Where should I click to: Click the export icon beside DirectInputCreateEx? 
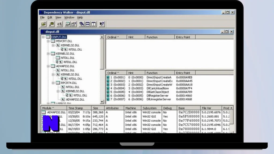tap(108, 81)
